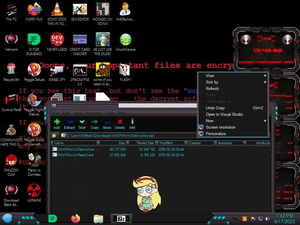Click the volume speaker tray icon

[x=267, y=219]
